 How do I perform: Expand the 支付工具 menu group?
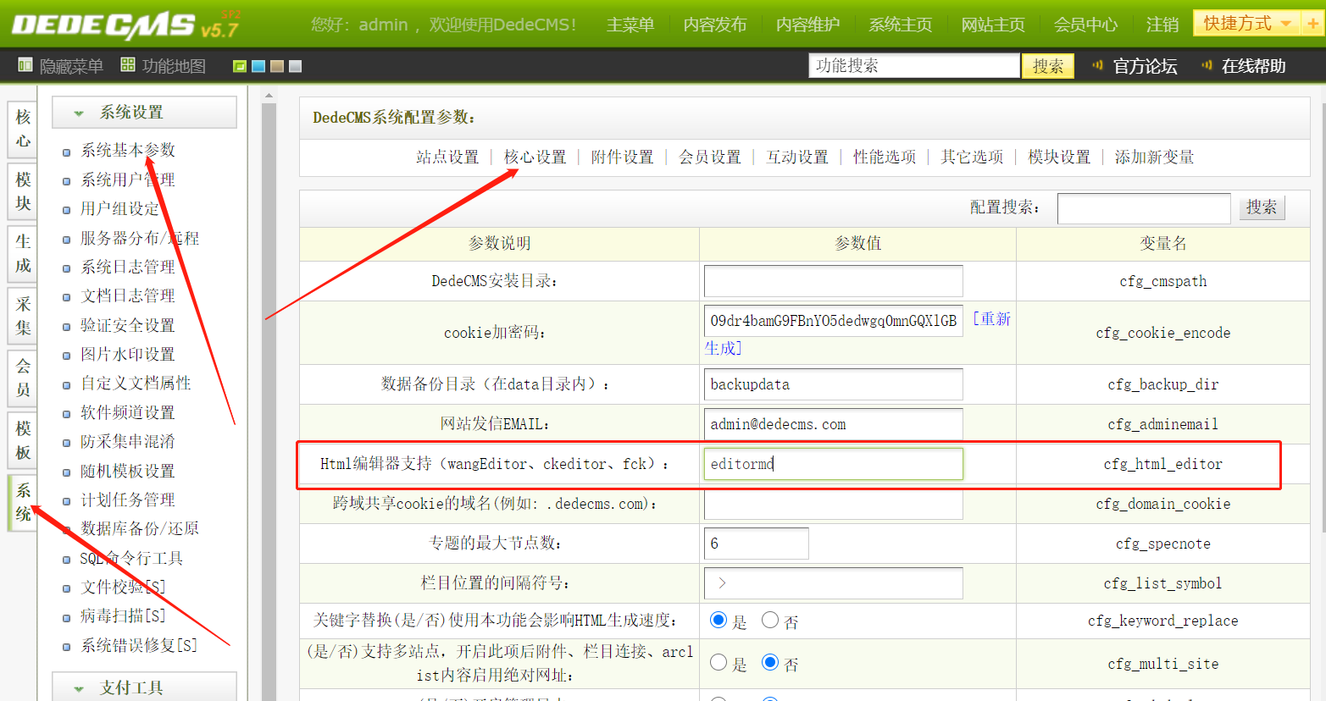144,687
